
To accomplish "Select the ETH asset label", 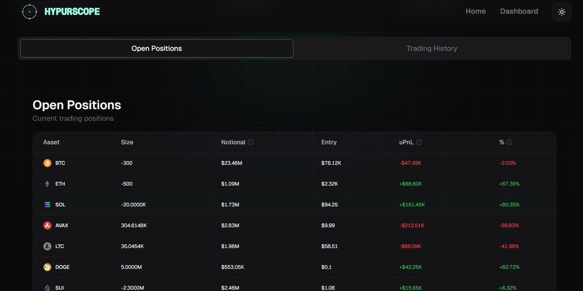I will click(x=60, y=184).
